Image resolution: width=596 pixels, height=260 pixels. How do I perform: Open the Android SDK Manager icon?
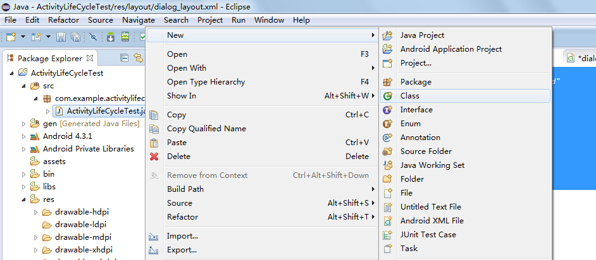(x=111, y=37)
